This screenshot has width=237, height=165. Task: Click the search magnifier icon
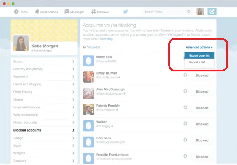tap(189, 12)
